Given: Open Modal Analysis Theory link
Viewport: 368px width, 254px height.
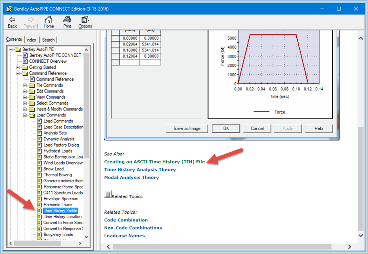Looking at the screenshot, I should tap(131, 178).
